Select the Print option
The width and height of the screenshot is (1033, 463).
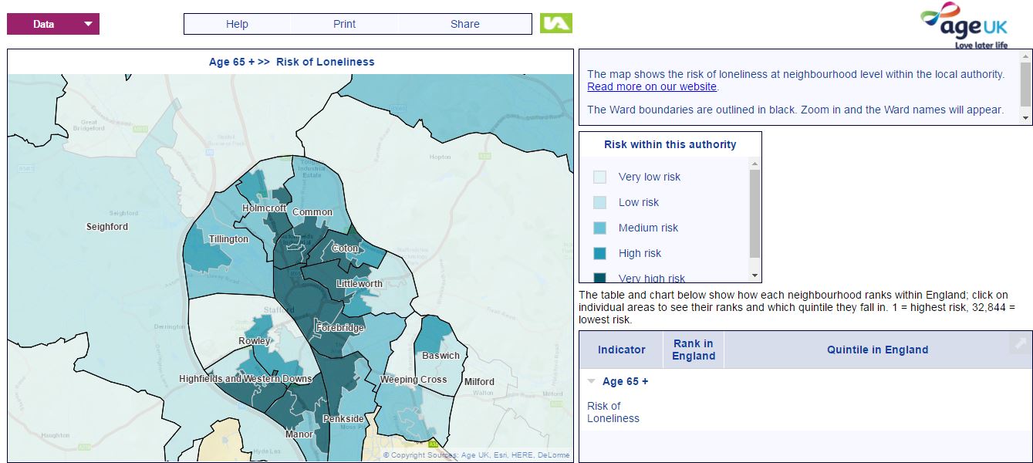(344, 24)
